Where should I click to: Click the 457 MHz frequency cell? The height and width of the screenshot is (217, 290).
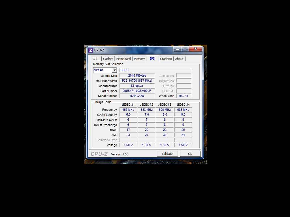[128, 110]
